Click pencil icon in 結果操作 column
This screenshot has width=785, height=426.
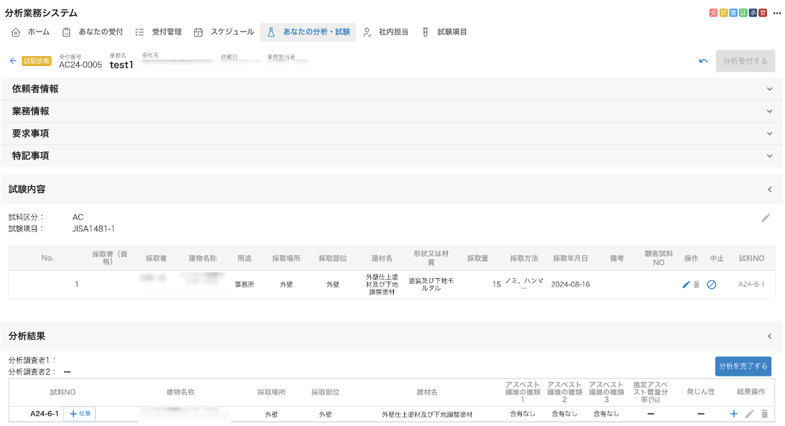pyautogui.click(x=749, y=414)
